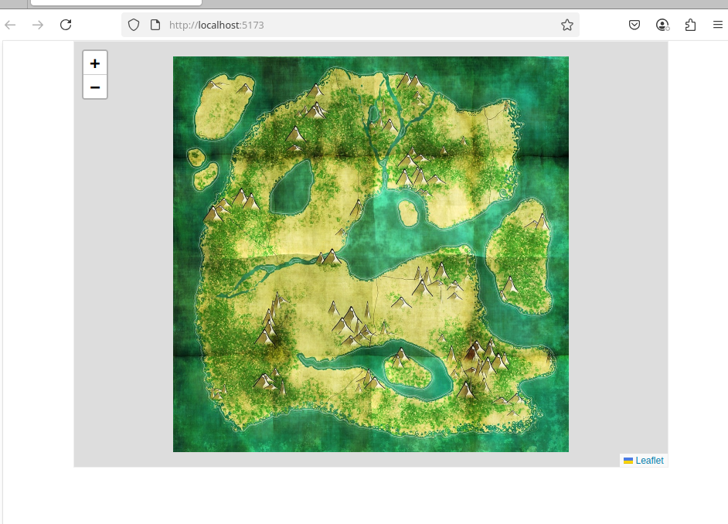Click the fantasy island map image

pos(370,254)
